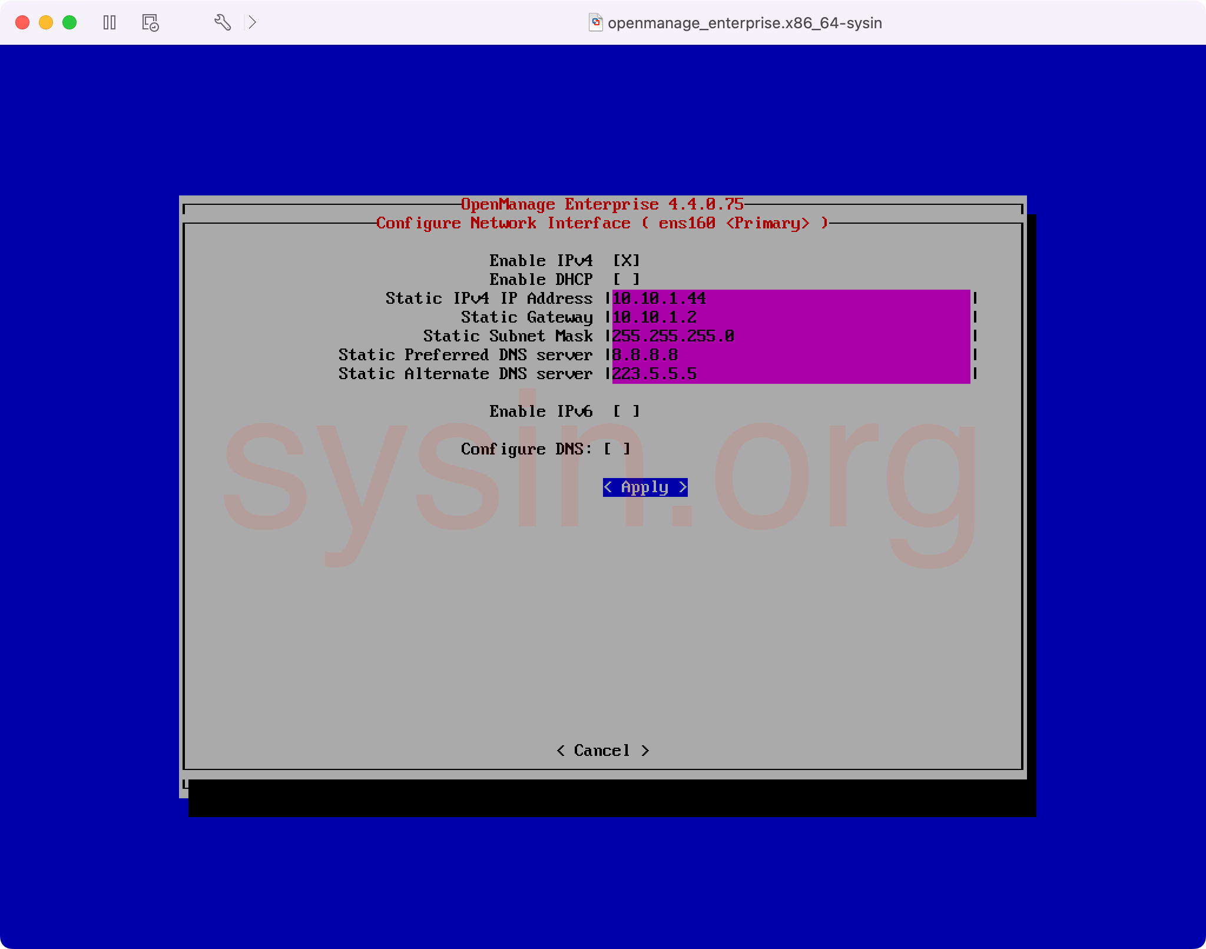This screenshot has width=1206, height=949.
Task: Click the Static Alternate DNS server field
Action: pyautogui.click(x=790, y=374)
